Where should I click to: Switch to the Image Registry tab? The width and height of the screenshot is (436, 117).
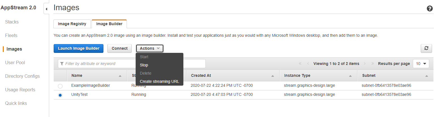click(x=72, y=24)
